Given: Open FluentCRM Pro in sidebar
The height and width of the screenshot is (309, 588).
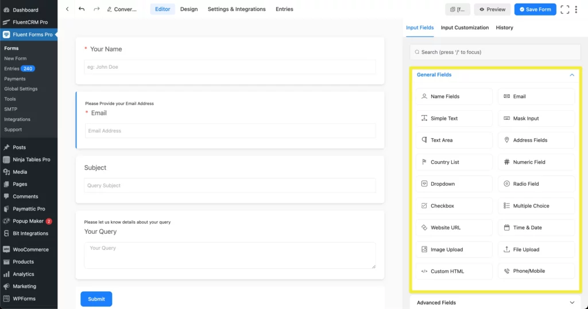Looking at the screenshot, I should tap(29, 22).
